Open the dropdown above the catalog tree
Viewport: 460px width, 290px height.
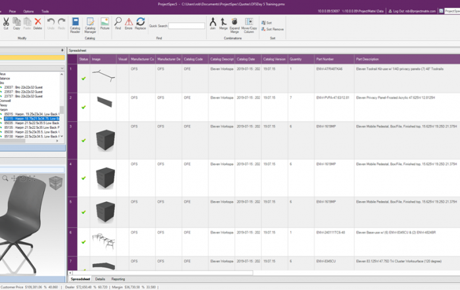(x=62, y=68)
